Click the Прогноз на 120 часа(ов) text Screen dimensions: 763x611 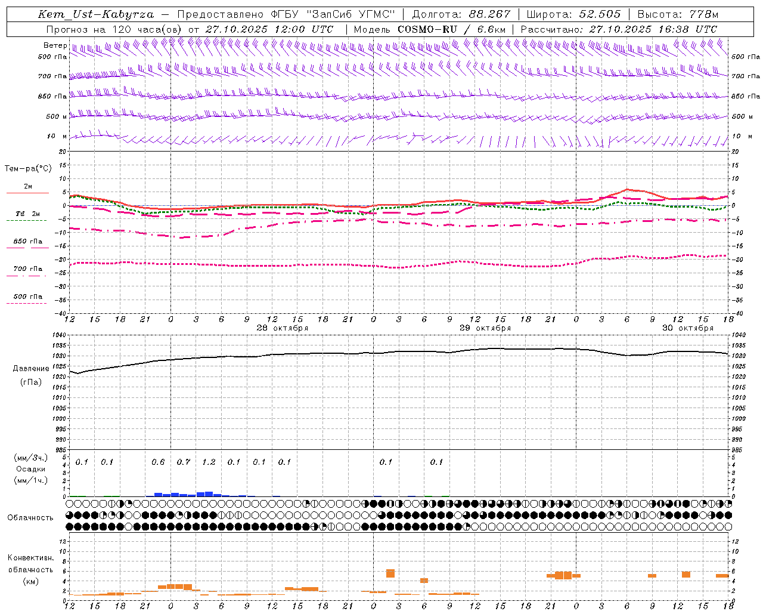pos(114,29)
